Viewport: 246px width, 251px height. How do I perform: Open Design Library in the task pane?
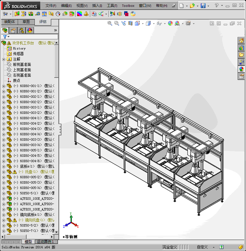point(241,48)
